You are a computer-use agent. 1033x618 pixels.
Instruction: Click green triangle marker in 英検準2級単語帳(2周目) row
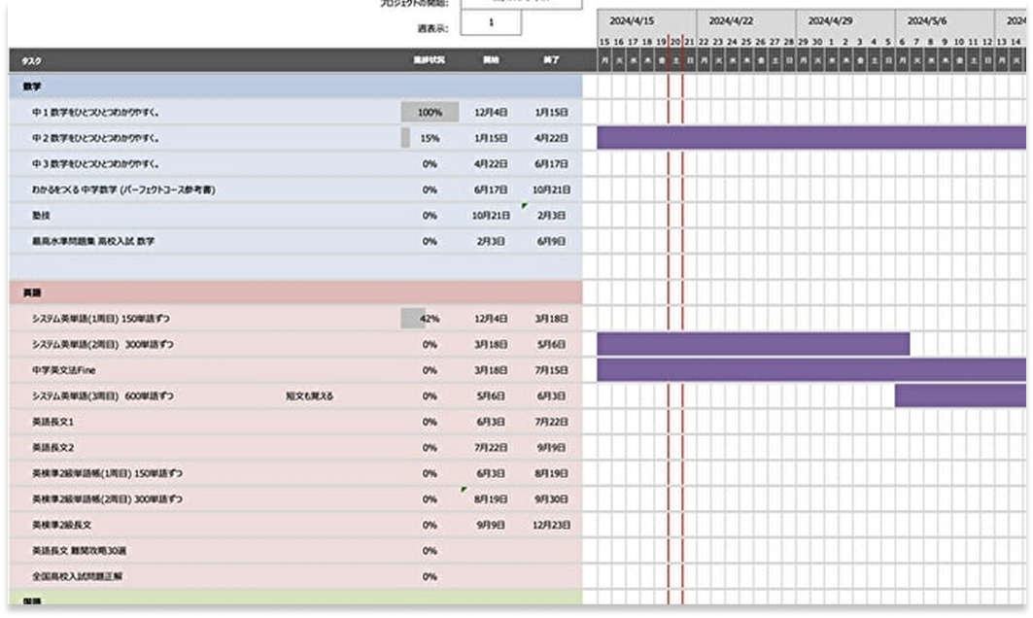[464, 491]
